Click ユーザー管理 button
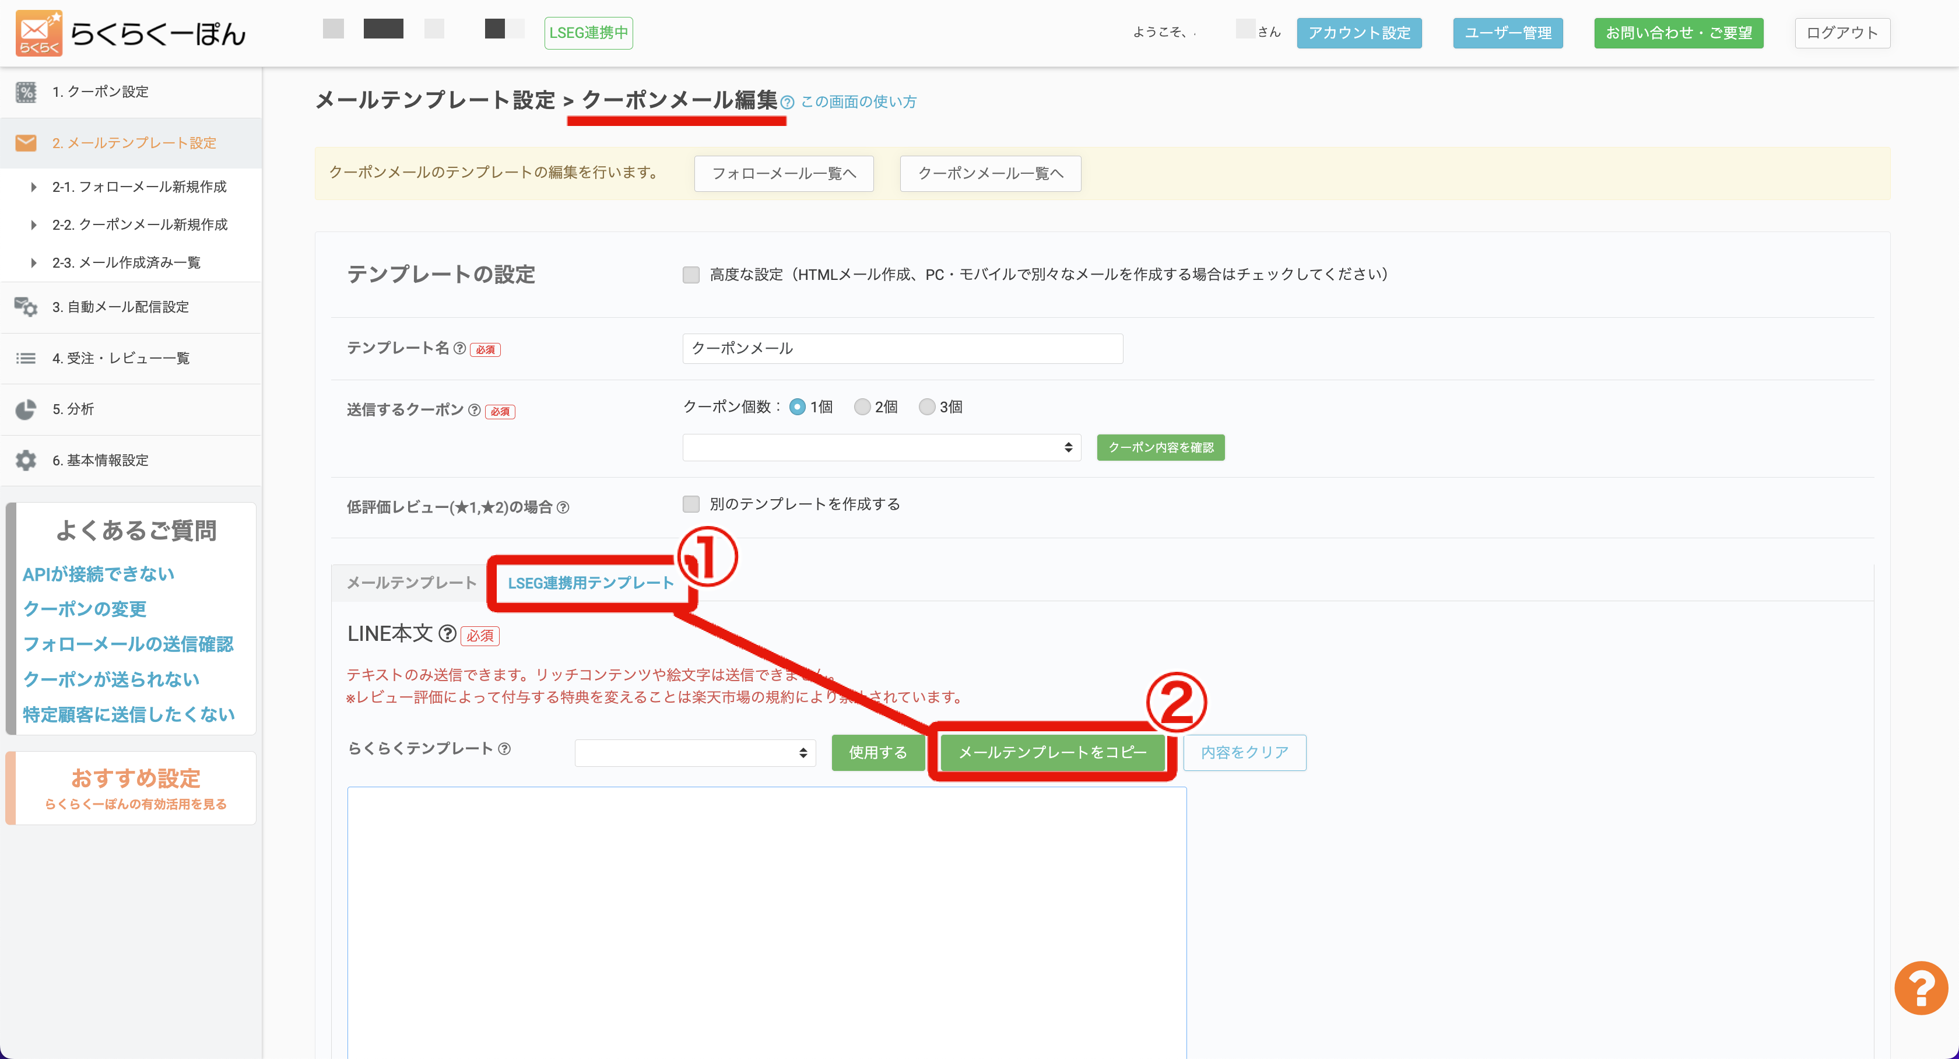Viewport: 1959px width, 1059px height. (1508, 33)
